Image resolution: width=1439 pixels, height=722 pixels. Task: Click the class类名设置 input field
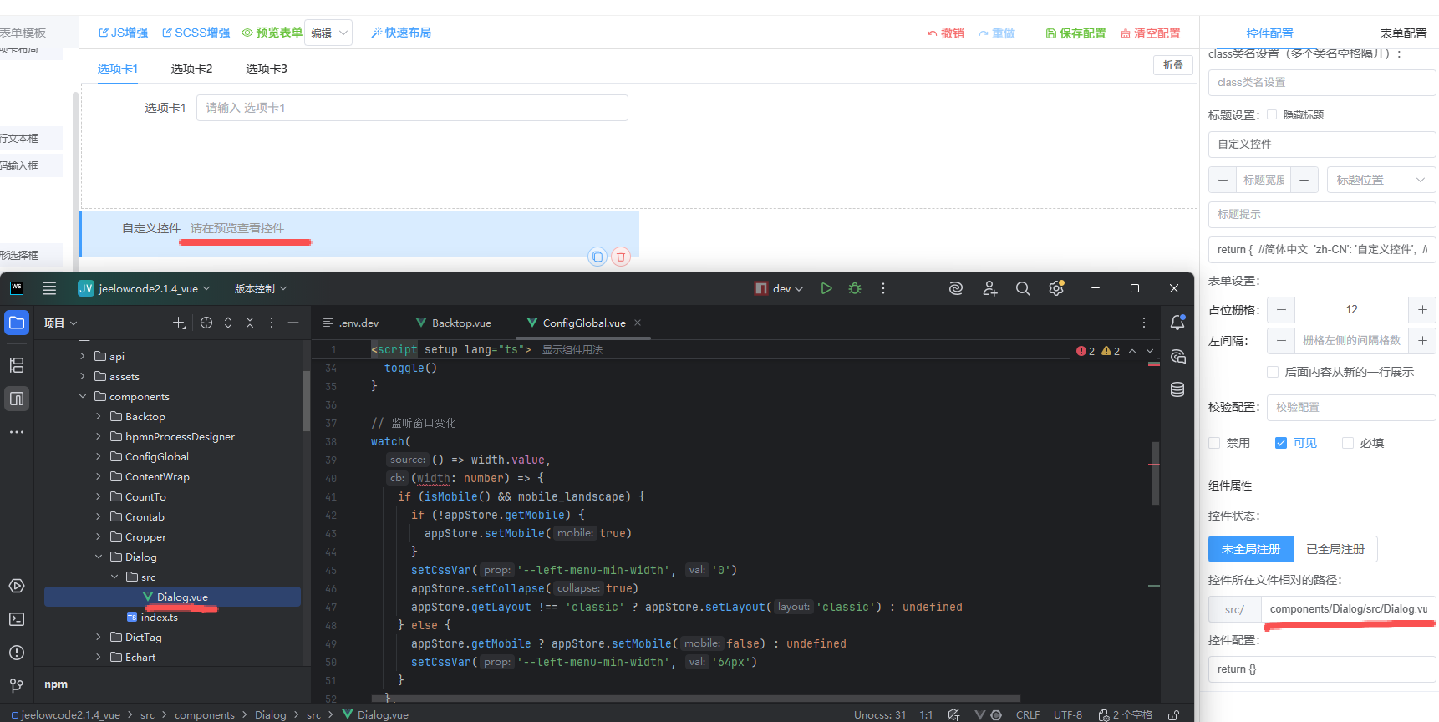click(1322, 82)
